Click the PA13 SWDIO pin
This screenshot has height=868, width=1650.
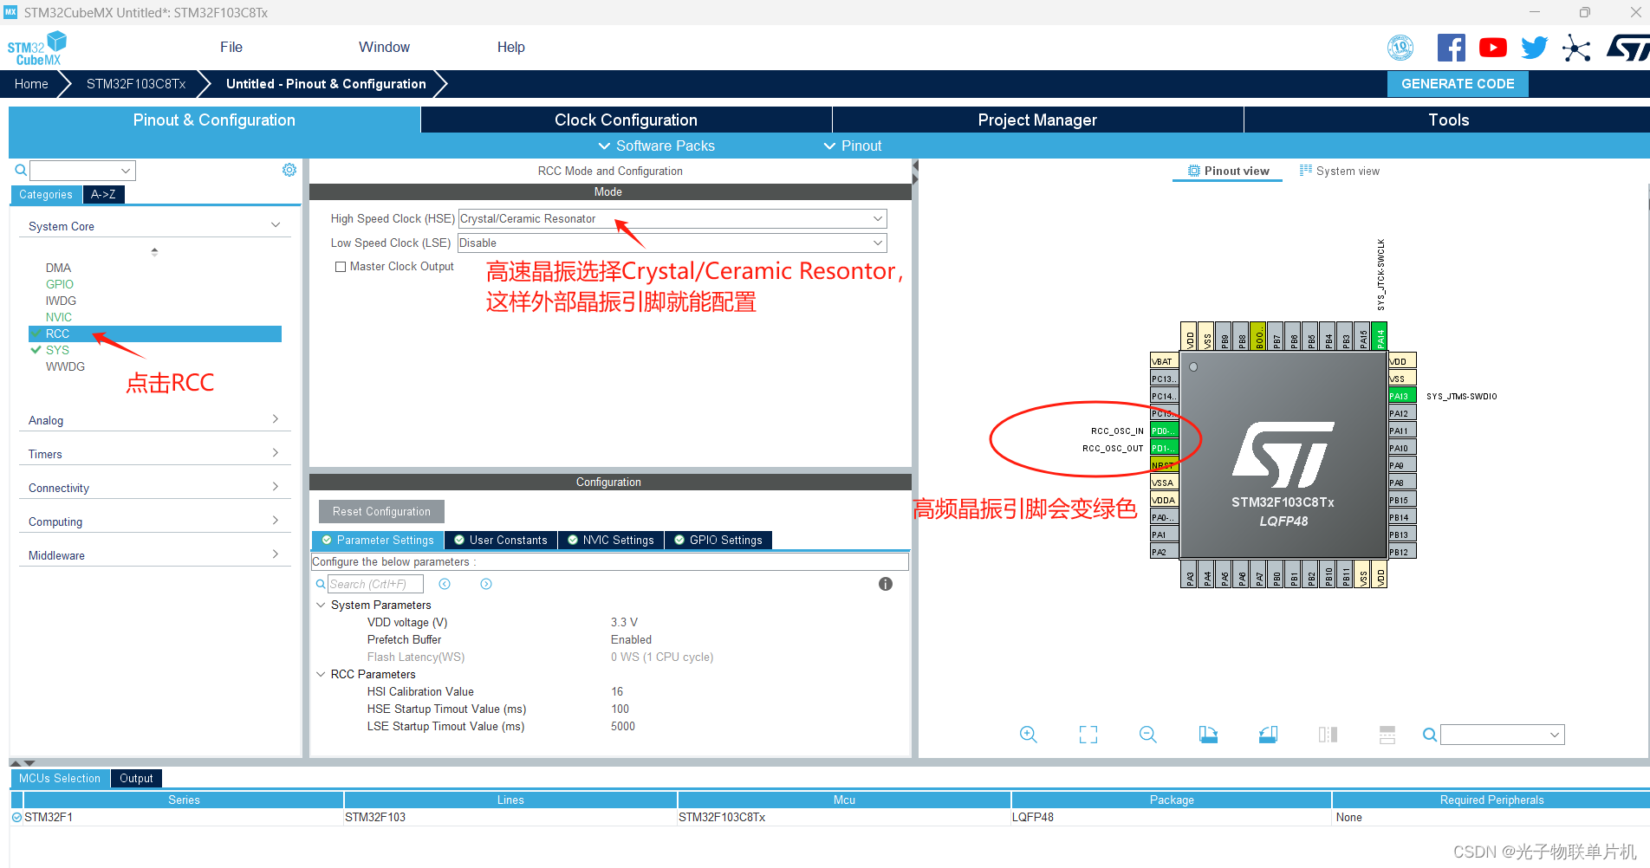1401,396
